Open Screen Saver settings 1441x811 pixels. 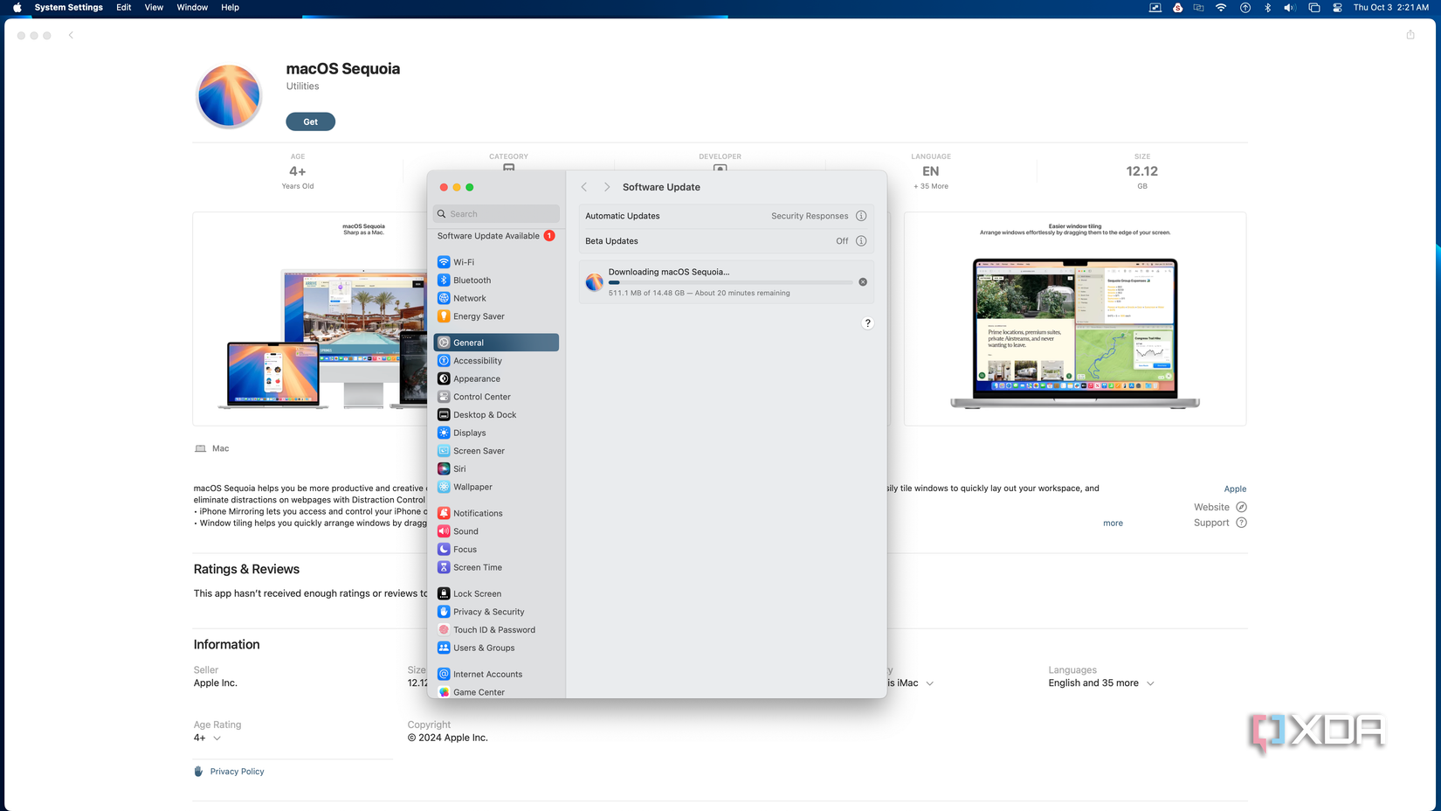pos(496,451)
